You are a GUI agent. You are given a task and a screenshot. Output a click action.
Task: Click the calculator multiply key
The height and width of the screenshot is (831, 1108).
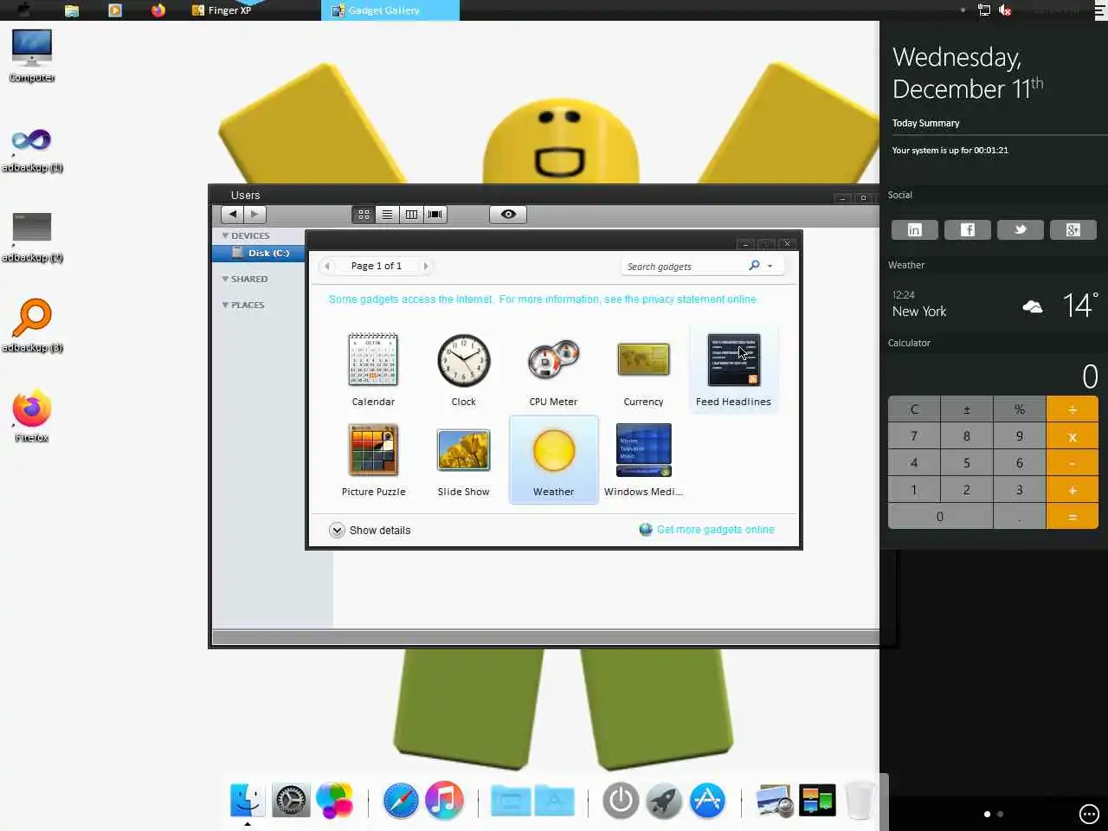[1073, 436]
